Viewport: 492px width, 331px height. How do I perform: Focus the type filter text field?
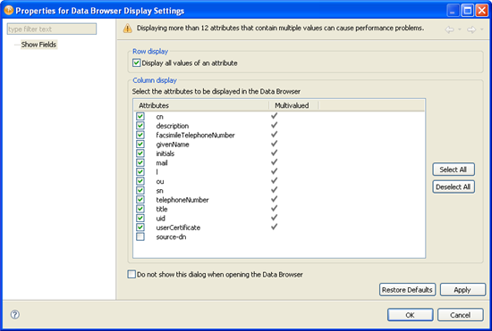click(52, 29)
